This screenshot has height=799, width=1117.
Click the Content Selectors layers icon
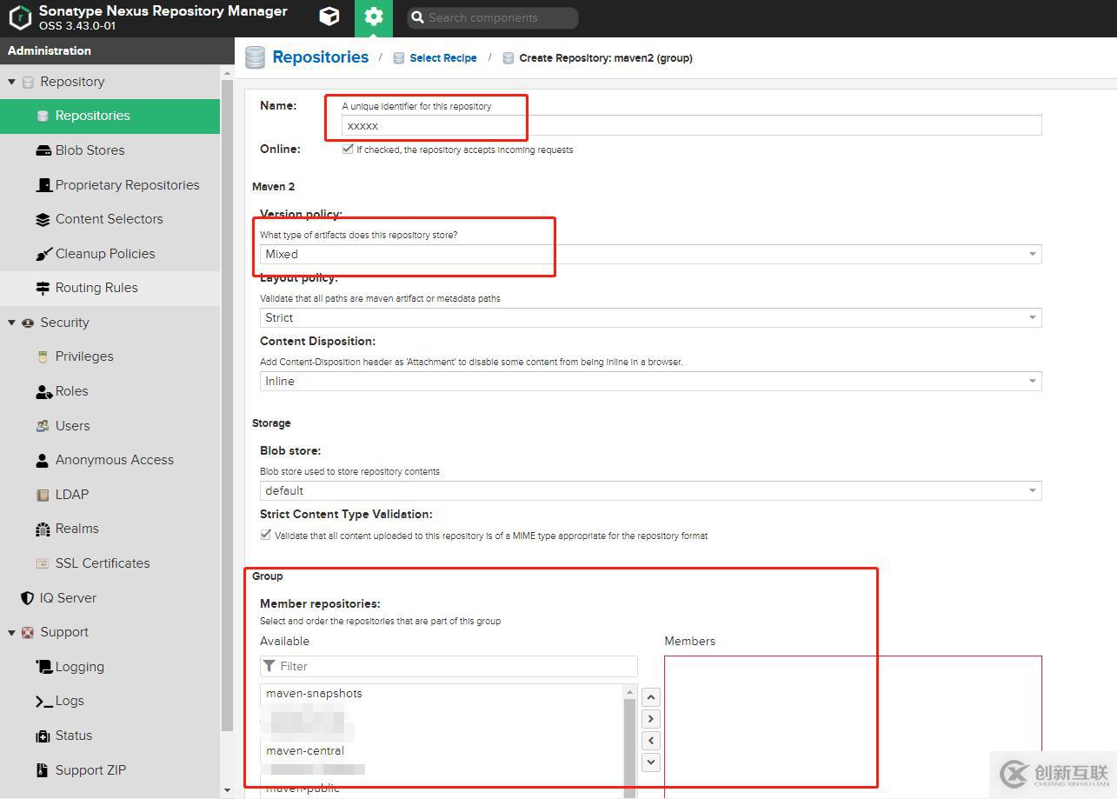[43, 219]
